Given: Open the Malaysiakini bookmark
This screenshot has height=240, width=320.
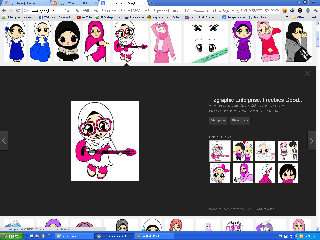Looking at the screenshot, I should click(x=135, y=17).
